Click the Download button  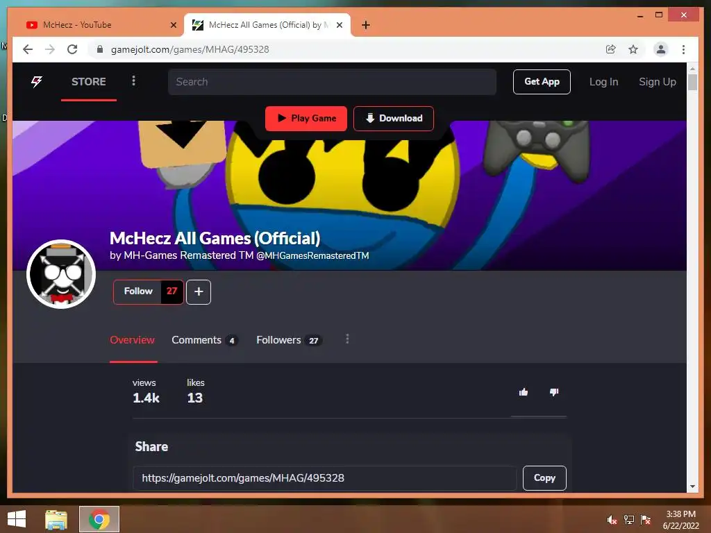394,118
